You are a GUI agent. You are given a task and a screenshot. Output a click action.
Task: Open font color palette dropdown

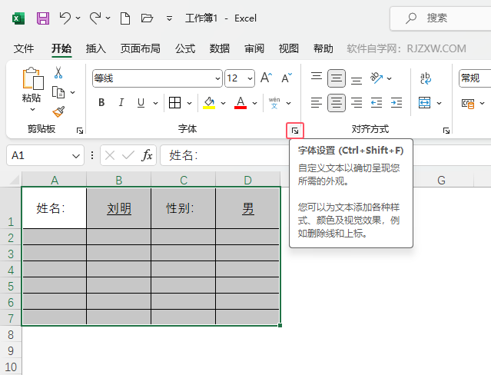coord(255,103)
